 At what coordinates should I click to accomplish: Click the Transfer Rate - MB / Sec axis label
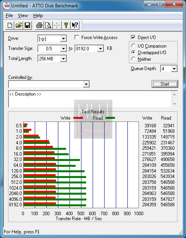79,219
